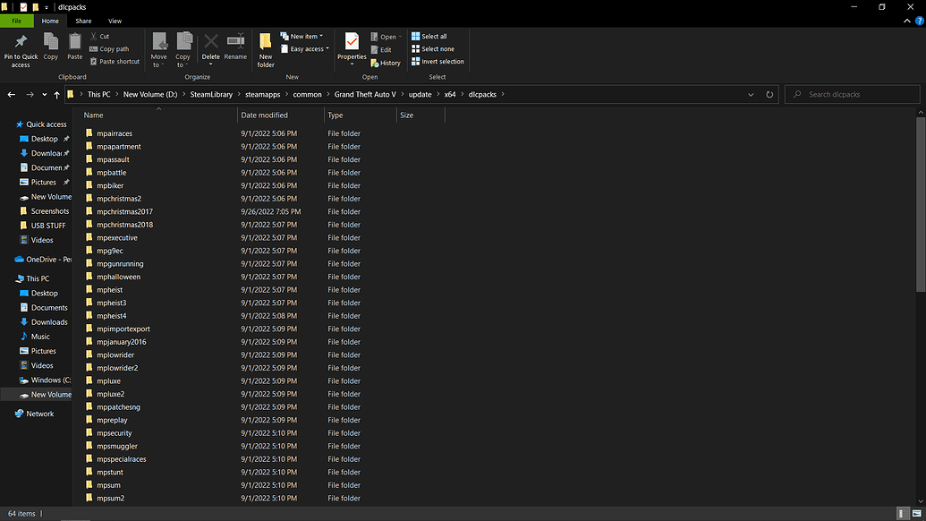Click the x64 breadcrumb
926x521 pixels.
[x=450, y=95]
